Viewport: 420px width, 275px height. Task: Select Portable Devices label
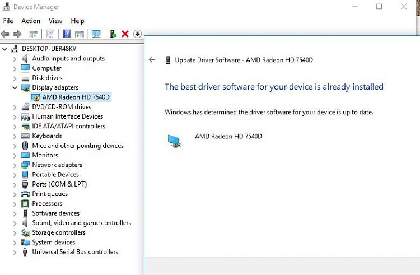click(x=55, y=175)
